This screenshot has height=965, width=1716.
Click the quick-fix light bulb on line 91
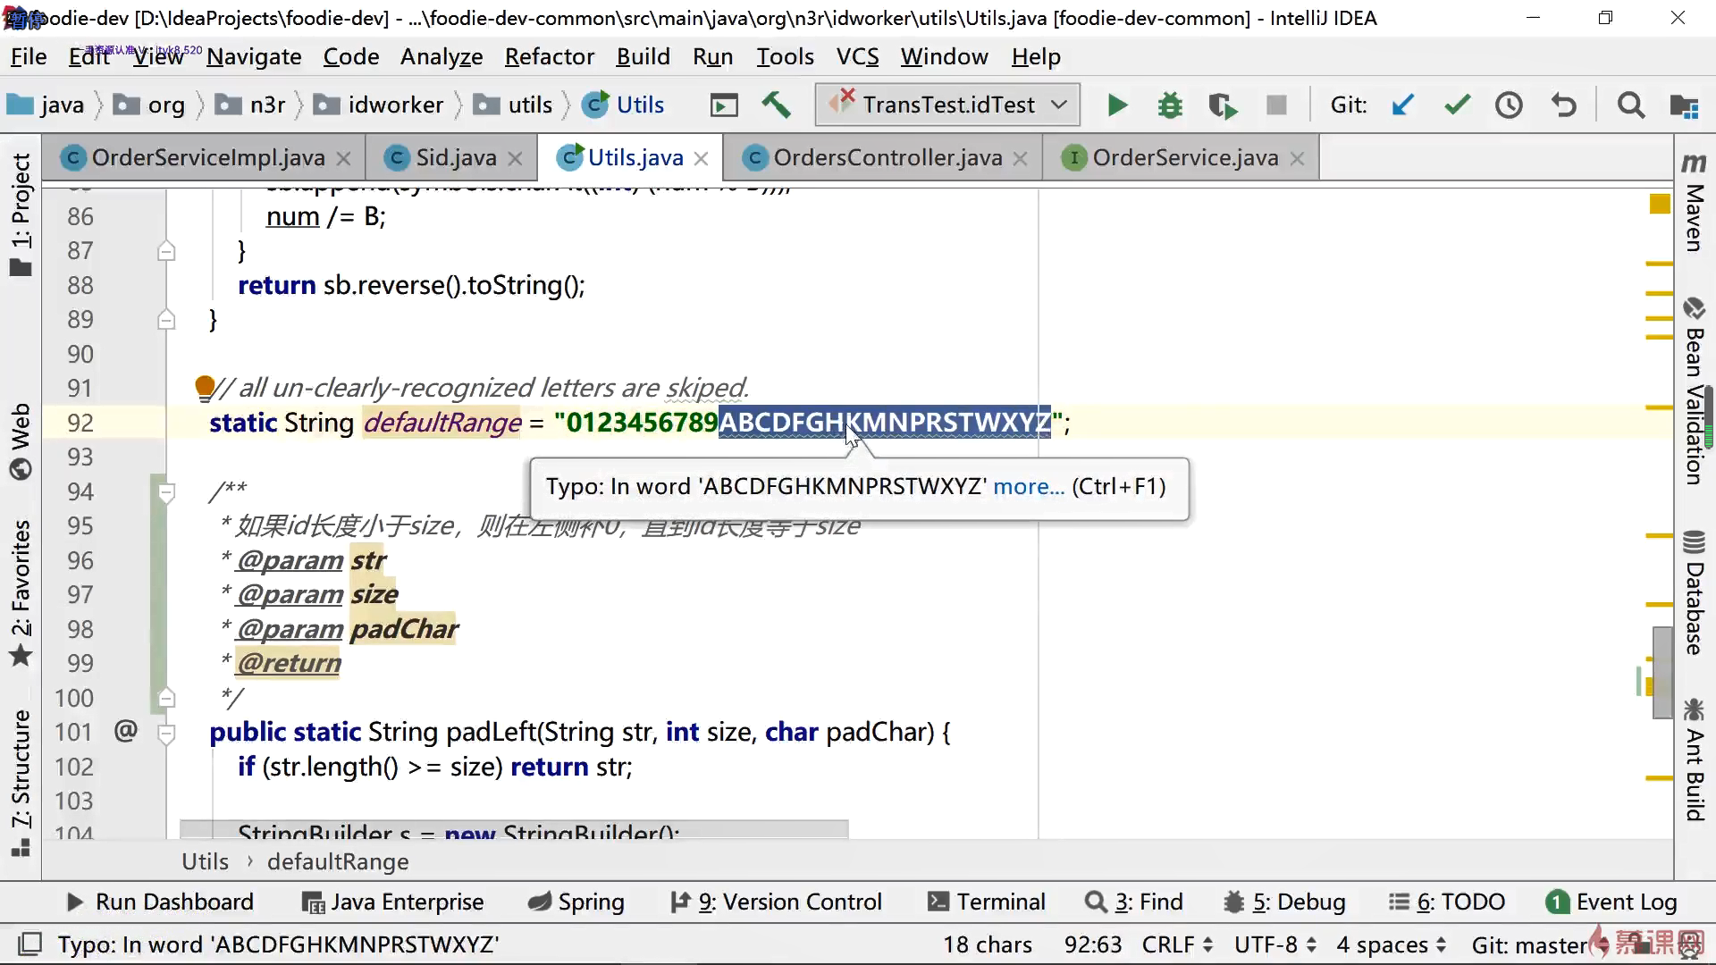tap(205, 387)
